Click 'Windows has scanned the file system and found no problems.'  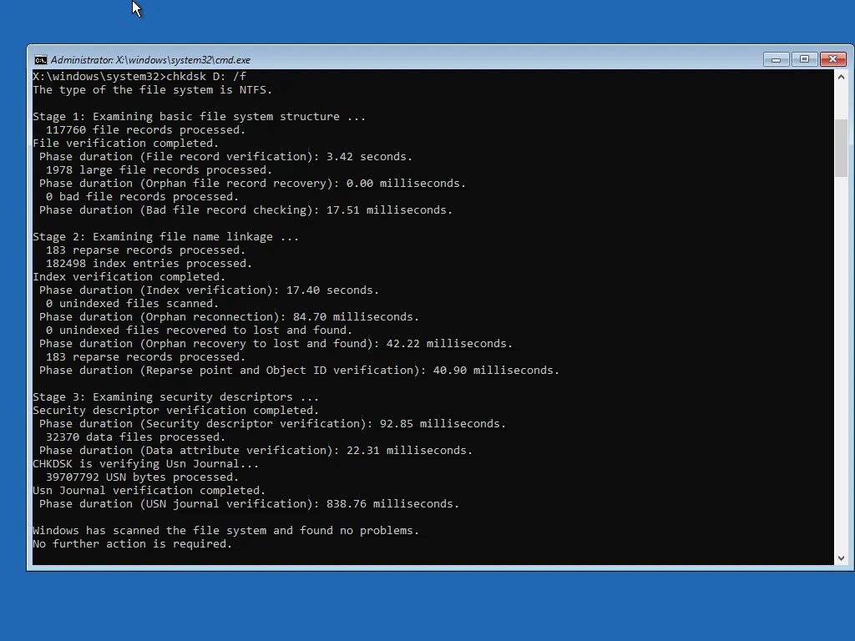click(x=225, y=530)
